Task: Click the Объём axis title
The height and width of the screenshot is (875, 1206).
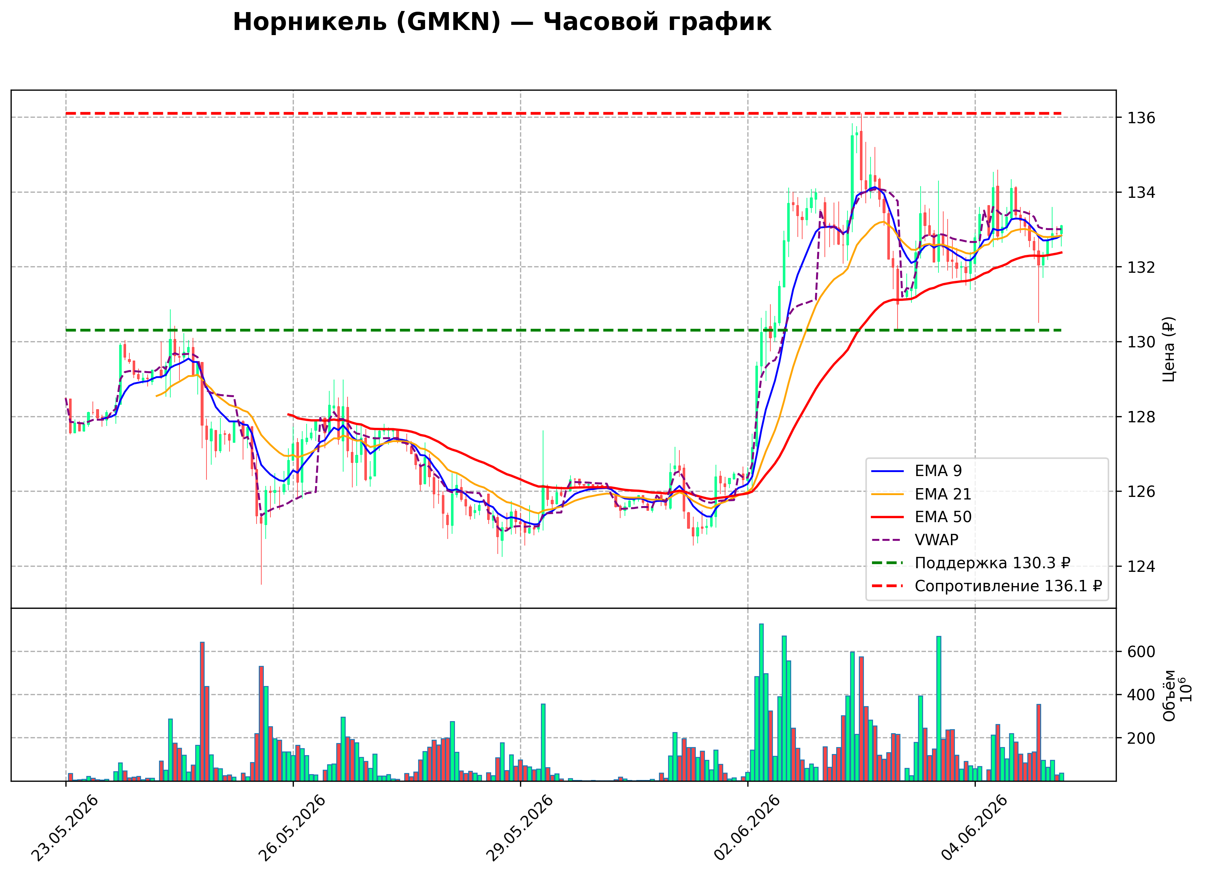Action: click(1169, 695)
